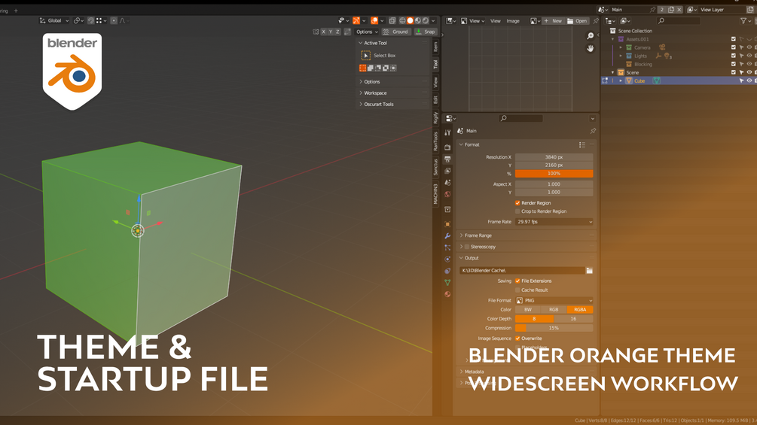Click the zoom magnifier in the Image Editor
The image size is (757, 425).
pyautogui.click(x=590, y=36)
